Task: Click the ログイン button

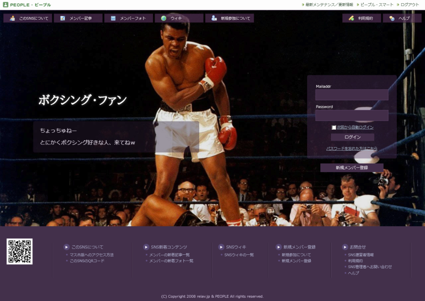Action: pyautogui.click(x=352, y=137)
